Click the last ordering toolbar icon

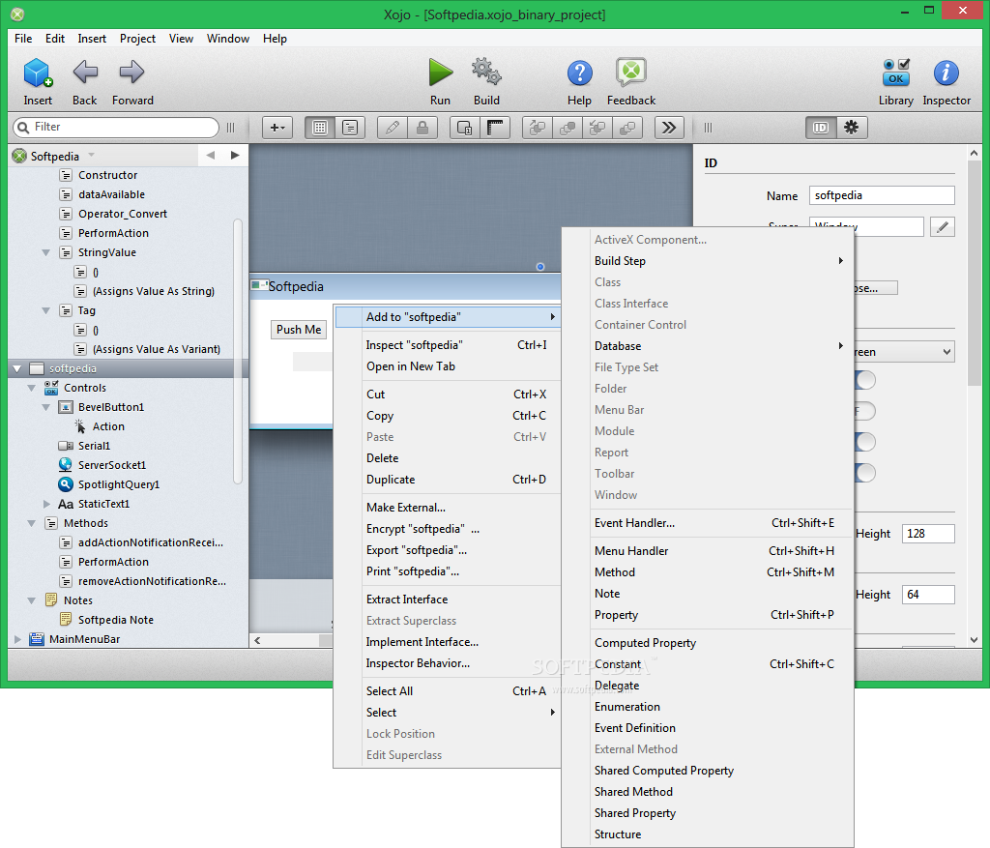tap(627, 128)
